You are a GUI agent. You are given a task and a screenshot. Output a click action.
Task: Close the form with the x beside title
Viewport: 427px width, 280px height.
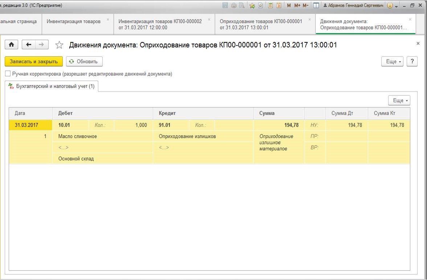click(x=418, y=43)
